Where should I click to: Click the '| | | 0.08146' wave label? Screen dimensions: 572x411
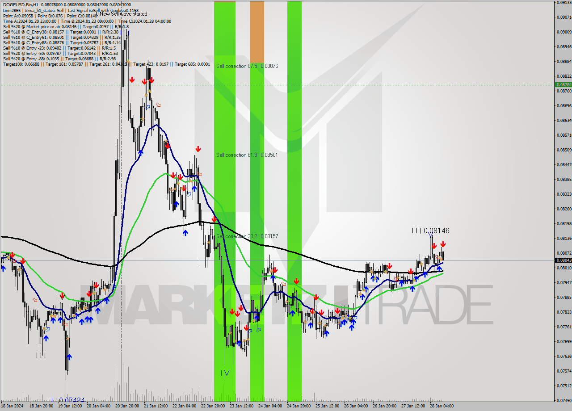(430, 231)
